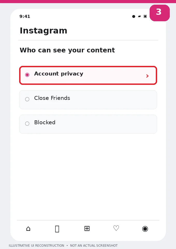Go to the Home feed icon
Image resolution: width=176 pixels, height=249 pixels.
click(28, 229)
